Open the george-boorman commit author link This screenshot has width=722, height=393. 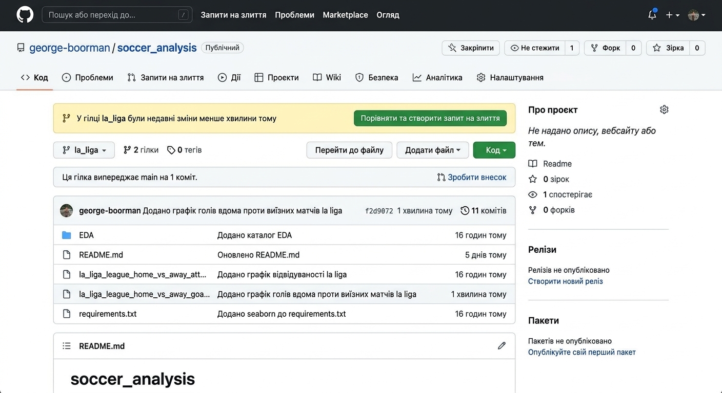coord(110,211)
